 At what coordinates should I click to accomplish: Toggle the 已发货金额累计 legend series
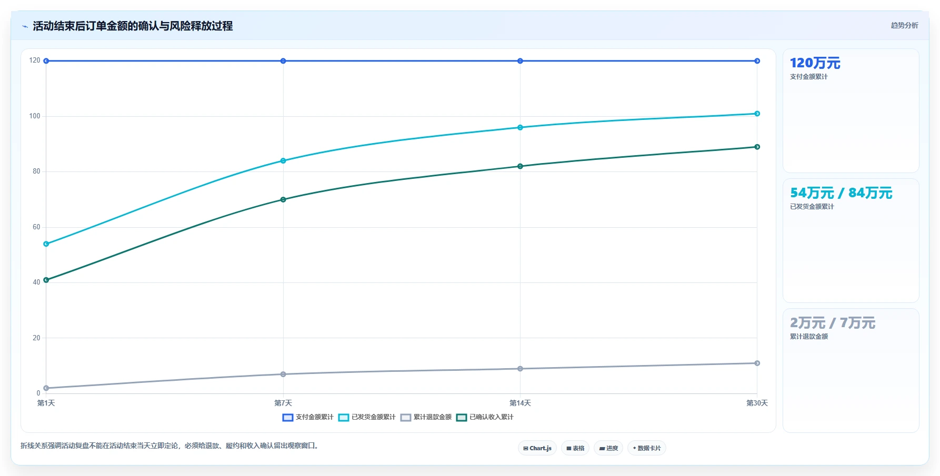click(x=367, y=417)
